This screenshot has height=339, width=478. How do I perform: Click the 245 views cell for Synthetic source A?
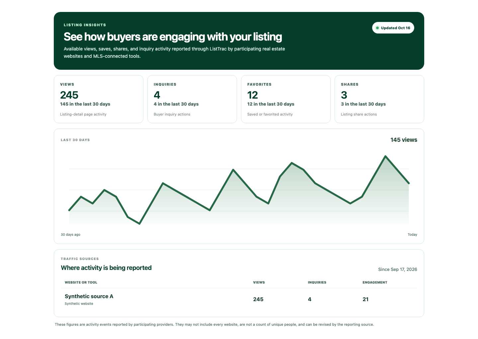pos(258,299)
